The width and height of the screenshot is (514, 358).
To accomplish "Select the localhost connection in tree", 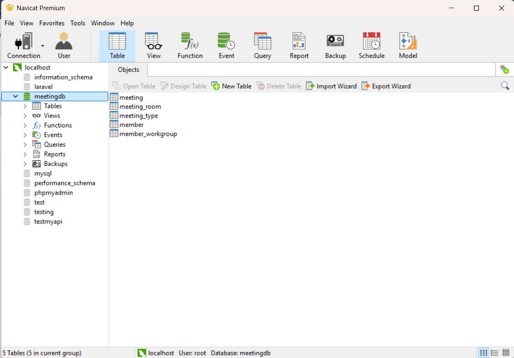I will click(x=38, y=68).
